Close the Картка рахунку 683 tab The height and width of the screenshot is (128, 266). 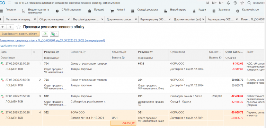(169, 19)
